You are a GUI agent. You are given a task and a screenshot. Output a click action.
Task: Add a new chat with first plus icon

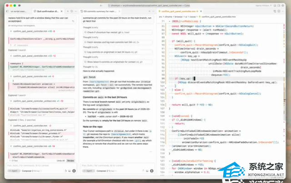pos(68,11)
